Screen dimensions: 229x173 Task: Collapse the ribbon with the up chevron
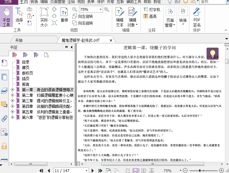tap(226, 30)
